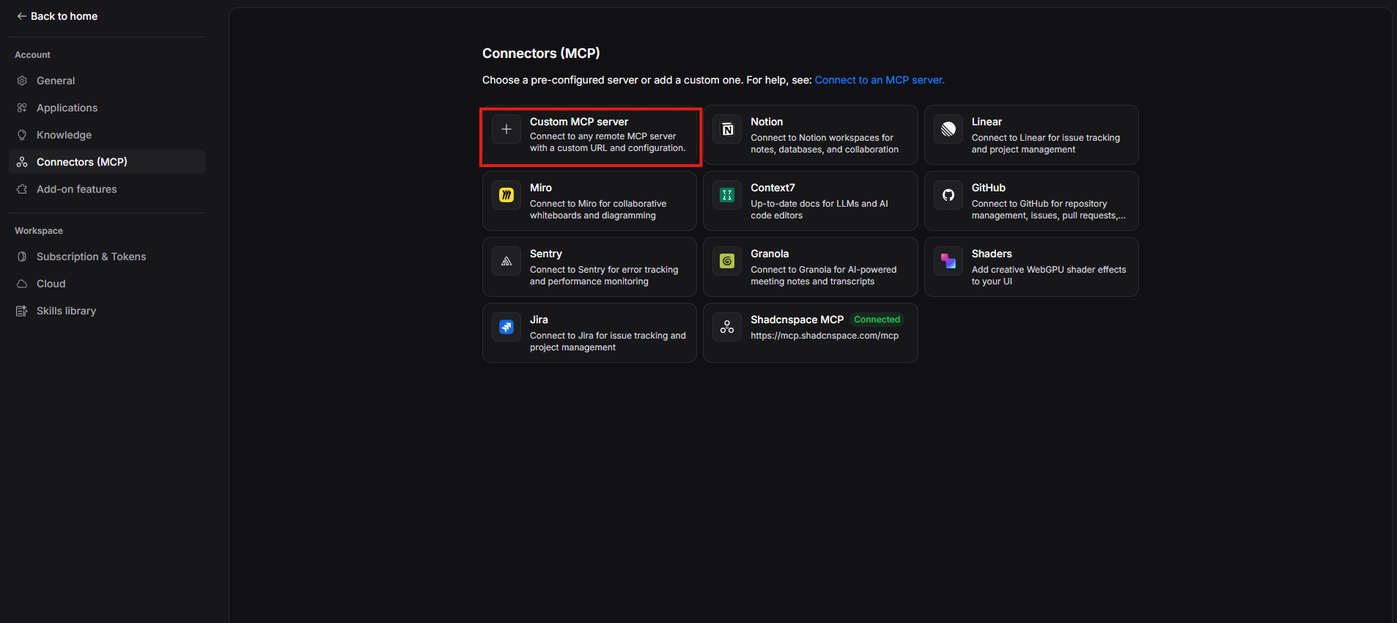The height and width of the screenshot is (623, 1397).
Task: Click GitHub's 'repository management' description
Action: 1049,210
